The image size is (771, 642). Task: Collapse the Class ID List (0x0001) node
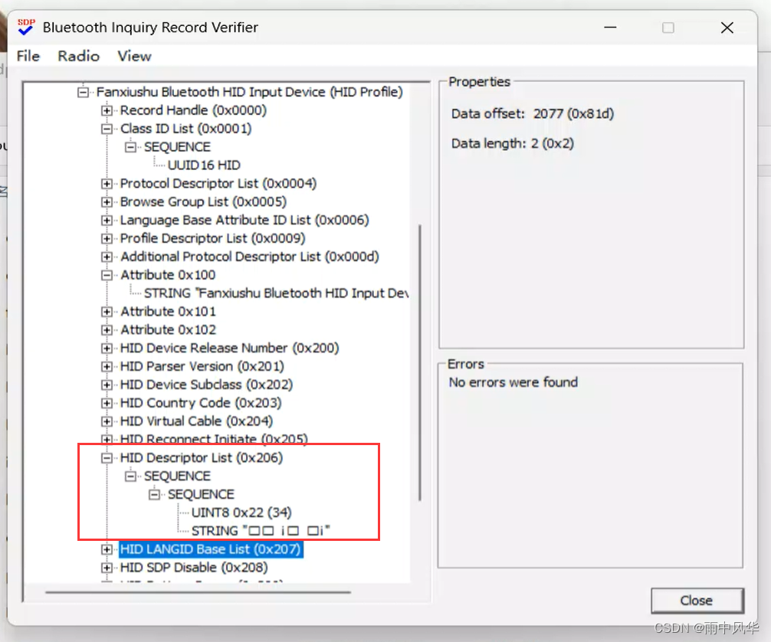click(107, 129)
